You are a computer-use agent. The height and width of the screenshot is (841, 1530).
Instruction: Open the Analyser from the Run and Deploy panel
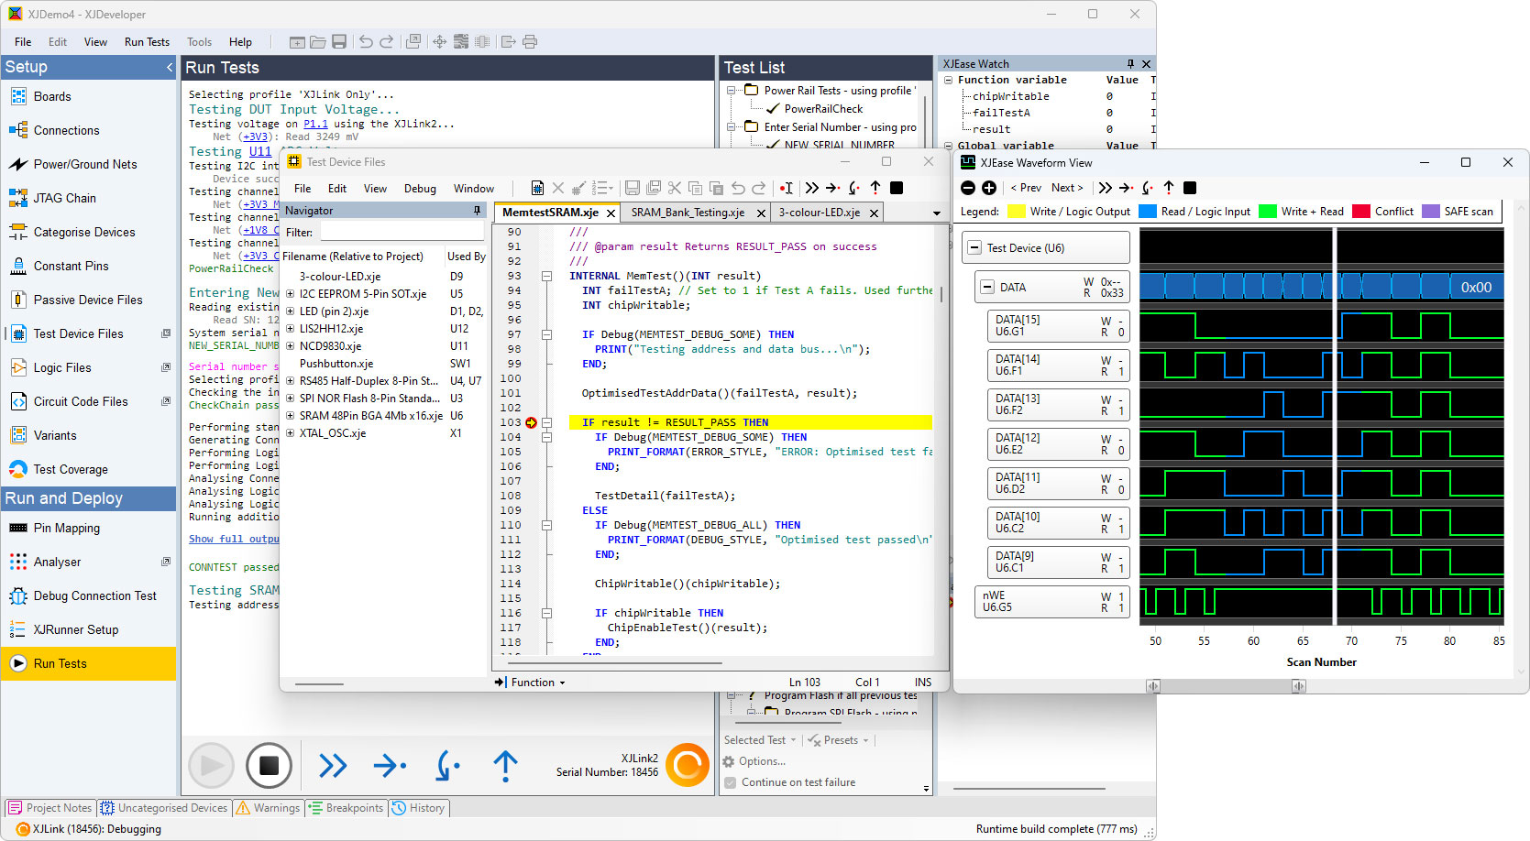coord(58,562)
